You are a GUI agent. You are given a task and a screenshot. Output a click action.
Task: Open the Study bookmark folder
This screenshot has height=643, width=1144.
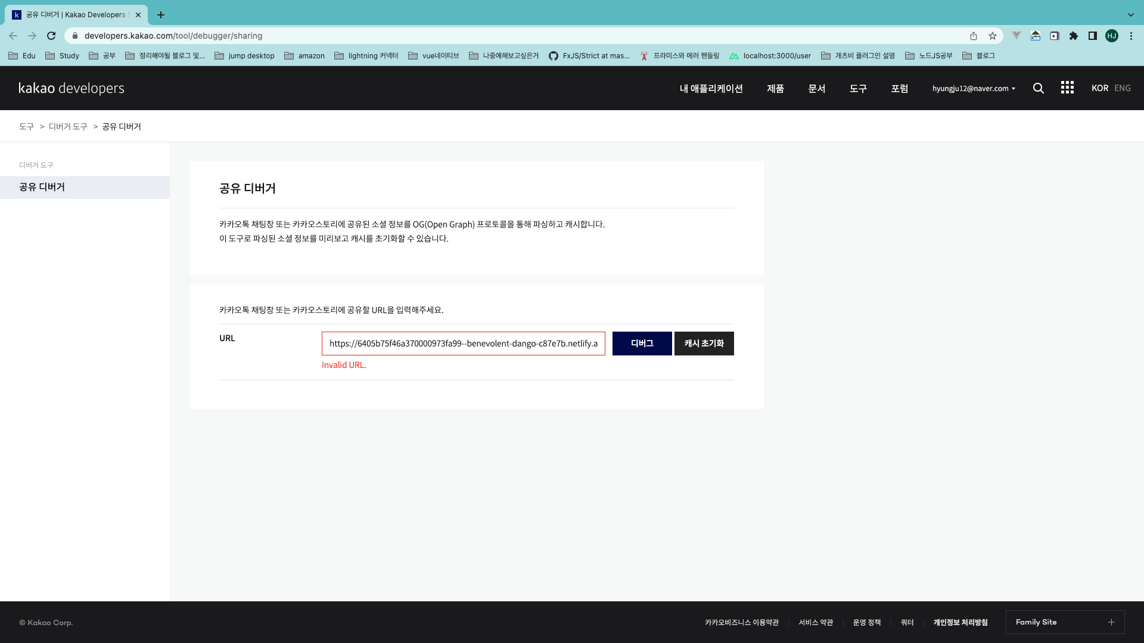point(63,56)
